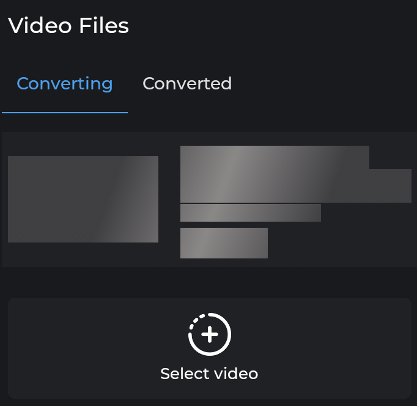Click the plus circle add-video icon

click(210, 334)
